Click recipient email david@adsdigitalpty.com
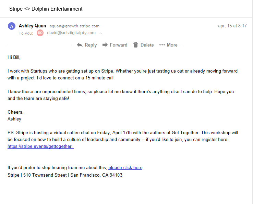Screen dimensions: 253x204 coord(71,33)
